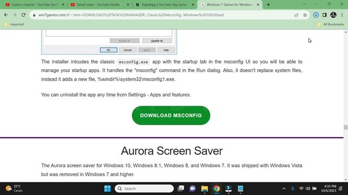
Task: Click the page scrollbar thumb
Action: coord(346,127)
